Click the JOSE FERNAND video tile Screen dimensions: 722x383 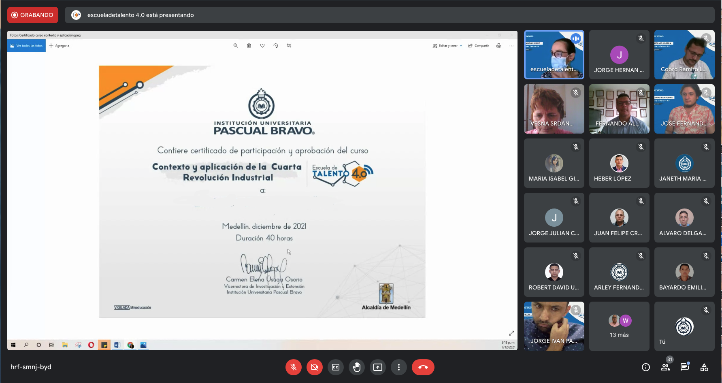pos(684,109)
